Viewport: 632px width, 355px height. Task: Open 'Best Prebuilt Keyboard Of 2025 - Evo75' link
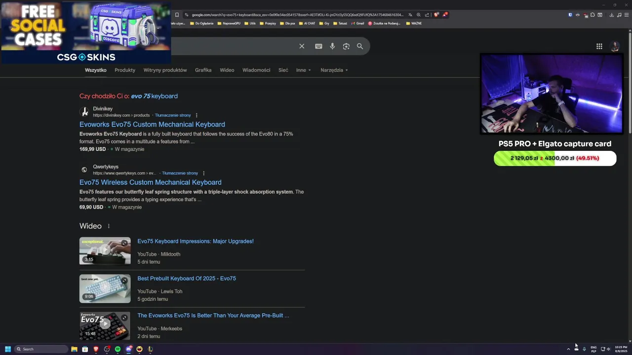pyautogui.click(x=187, y=279)
